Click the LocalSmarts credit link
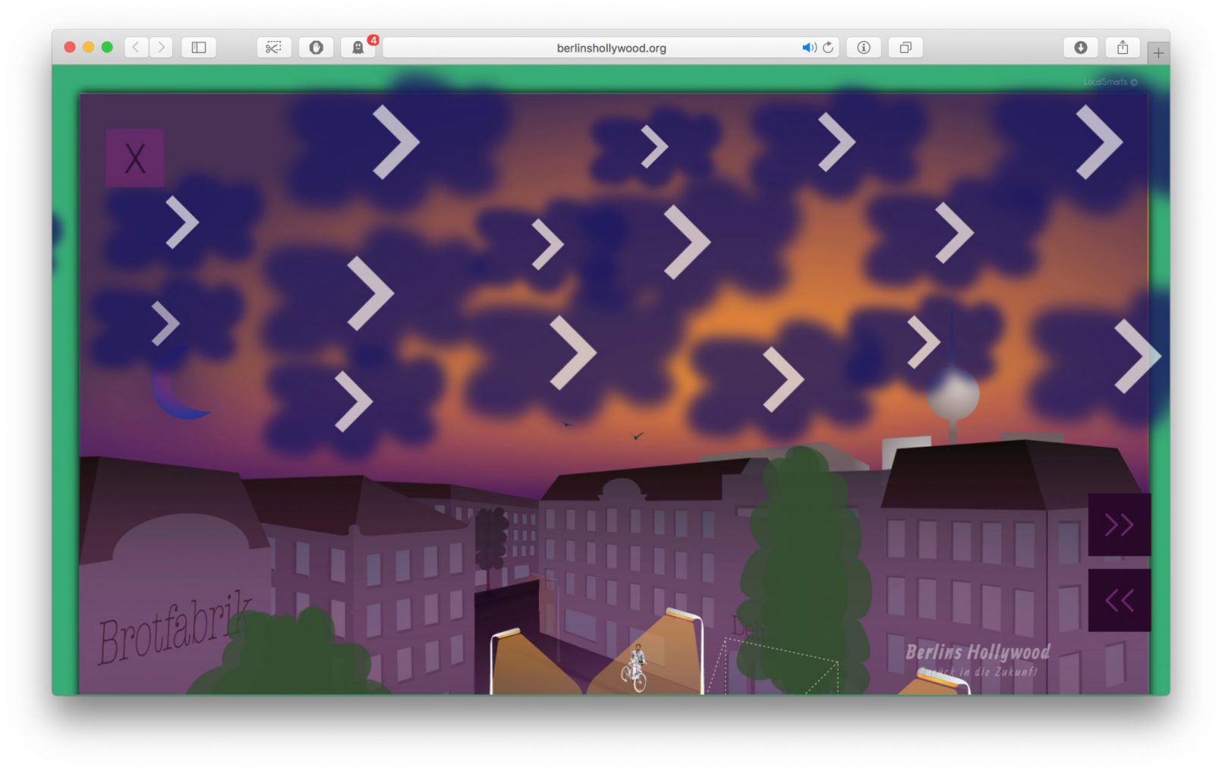This screenshot has width=1222, height=770. pyautogui.click(x=1109, y=82)
